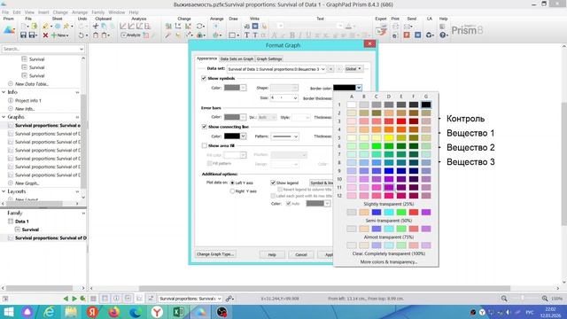Click the Help button in Format Graph dialog

coord(272,254)
